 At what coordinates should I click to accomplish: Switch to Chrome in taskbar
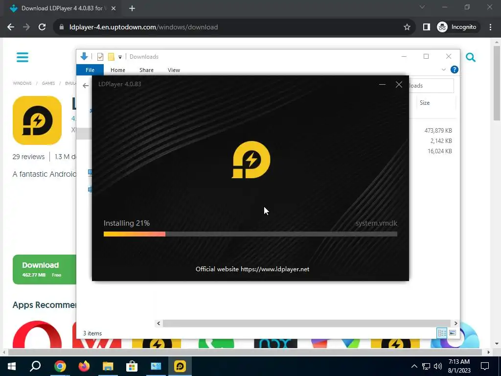[60, 366]
